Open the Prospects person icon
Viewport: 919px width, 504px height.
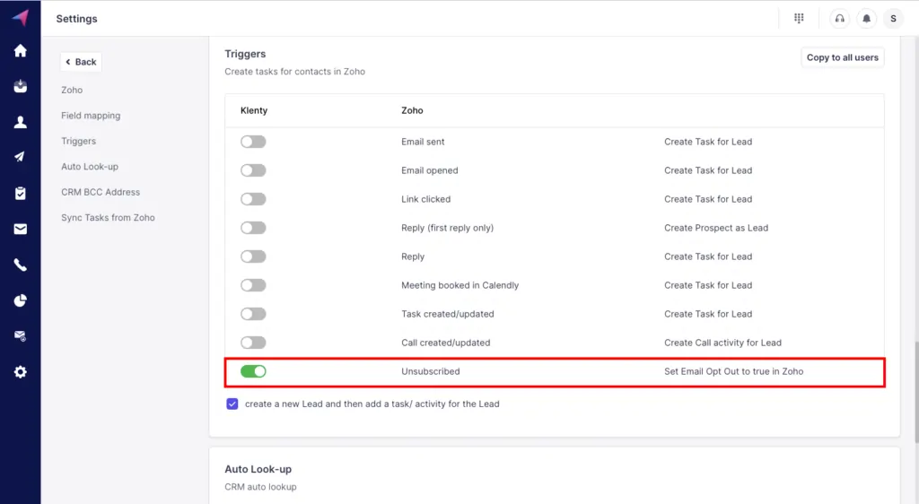click(x=21, y=122)
